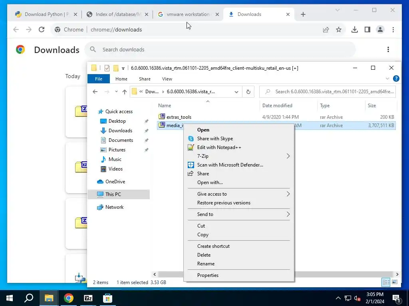Click horizontal scrollbar left arrow in Explorer

click(x=155, y=274)
